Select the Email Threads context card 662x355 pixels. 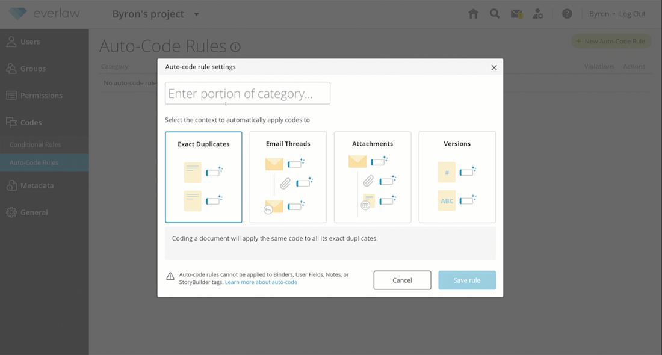tap(288, 177)
